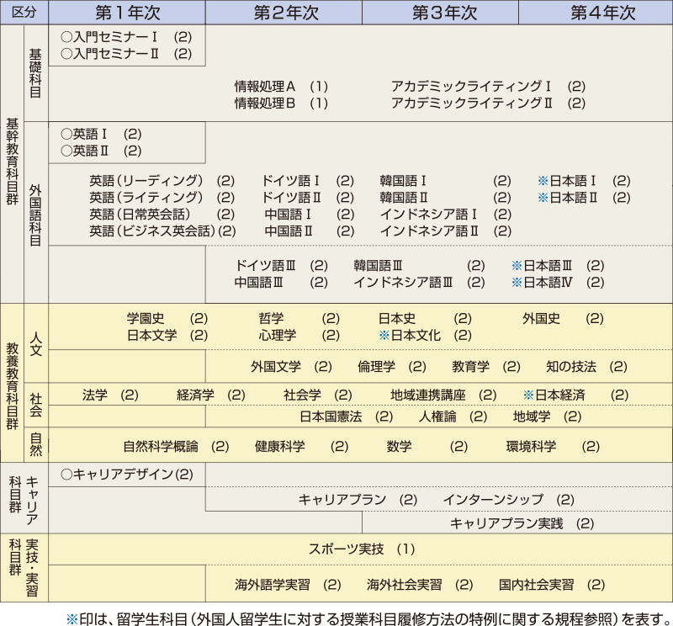Click the スポーツ実技 course
This screenshot has width=673, height=626.
[x=346, y=549]
